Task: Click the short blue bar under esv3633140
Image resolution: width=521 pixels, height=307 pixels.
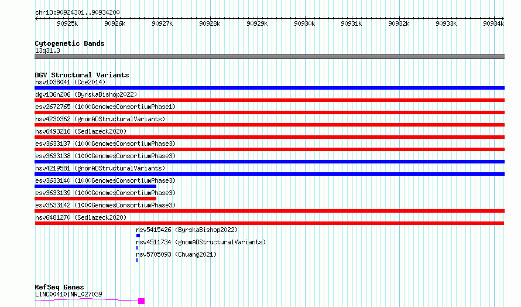Action: (x=95, y=186)
